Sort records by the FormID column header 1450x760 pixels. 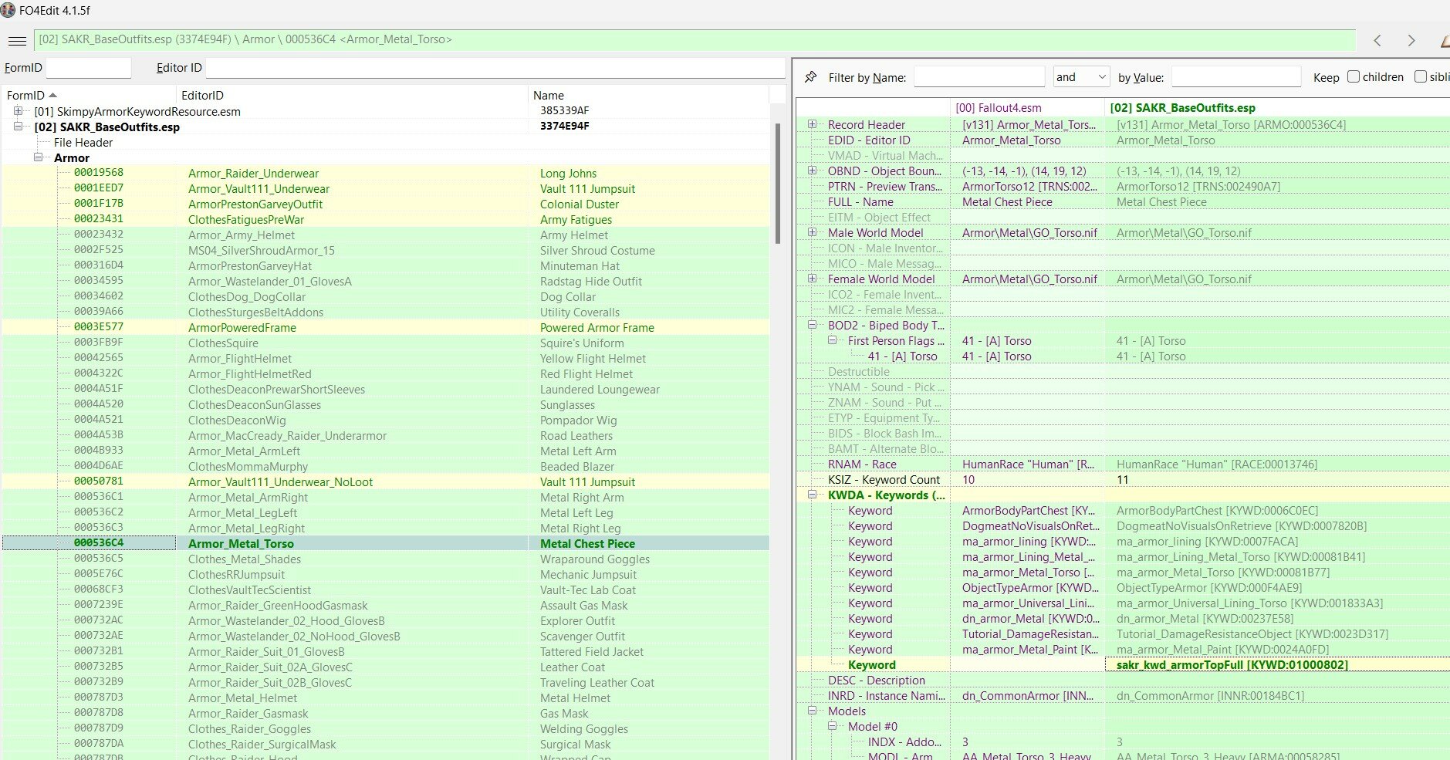88,95
